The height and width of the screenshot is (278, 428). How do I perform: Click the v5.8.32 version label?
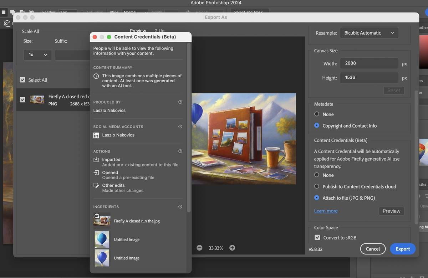[316, 249]
